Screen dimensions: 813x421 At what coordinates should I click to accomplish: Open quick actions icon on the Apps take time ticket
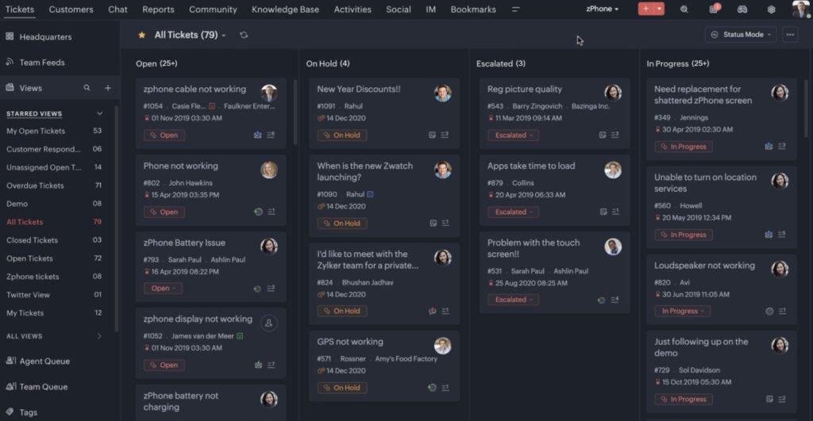tap(615, 211)
